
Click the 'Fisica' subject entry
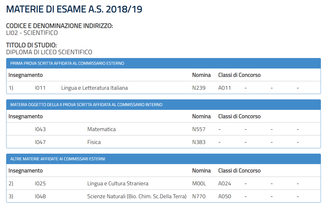click(94, 142)
